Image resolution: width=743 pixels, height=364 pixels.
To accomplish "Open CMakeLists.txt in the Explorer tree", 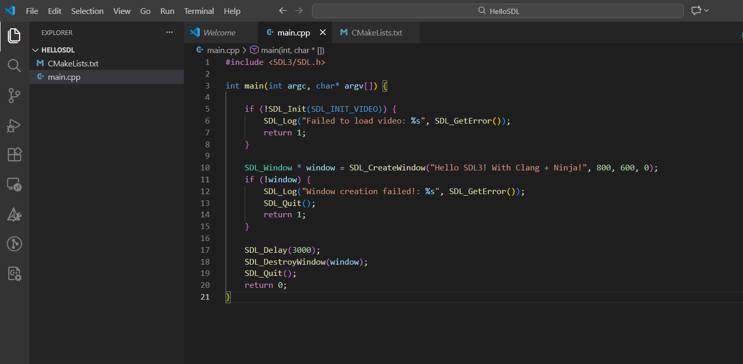I will [x=73, y=64].
